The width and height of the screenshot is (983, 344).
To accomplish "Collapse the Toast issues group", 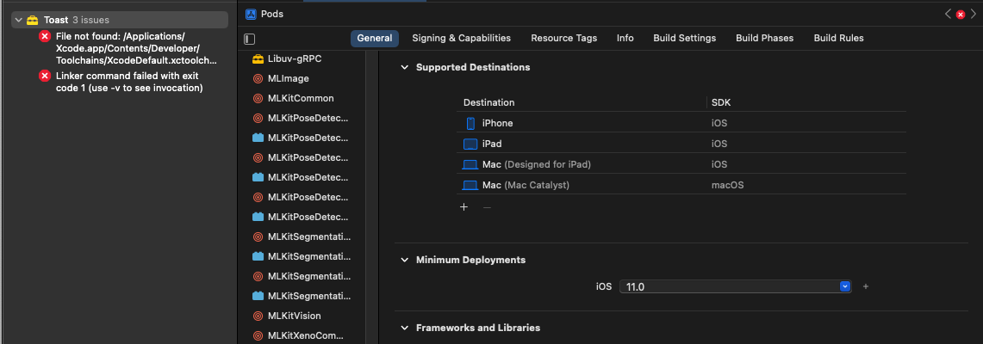I will pyautogui.click(x=18, y=20).
